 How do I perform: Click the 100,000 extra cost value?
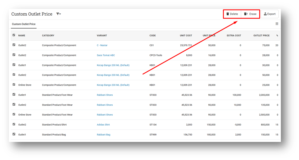[x=237, y=95]
